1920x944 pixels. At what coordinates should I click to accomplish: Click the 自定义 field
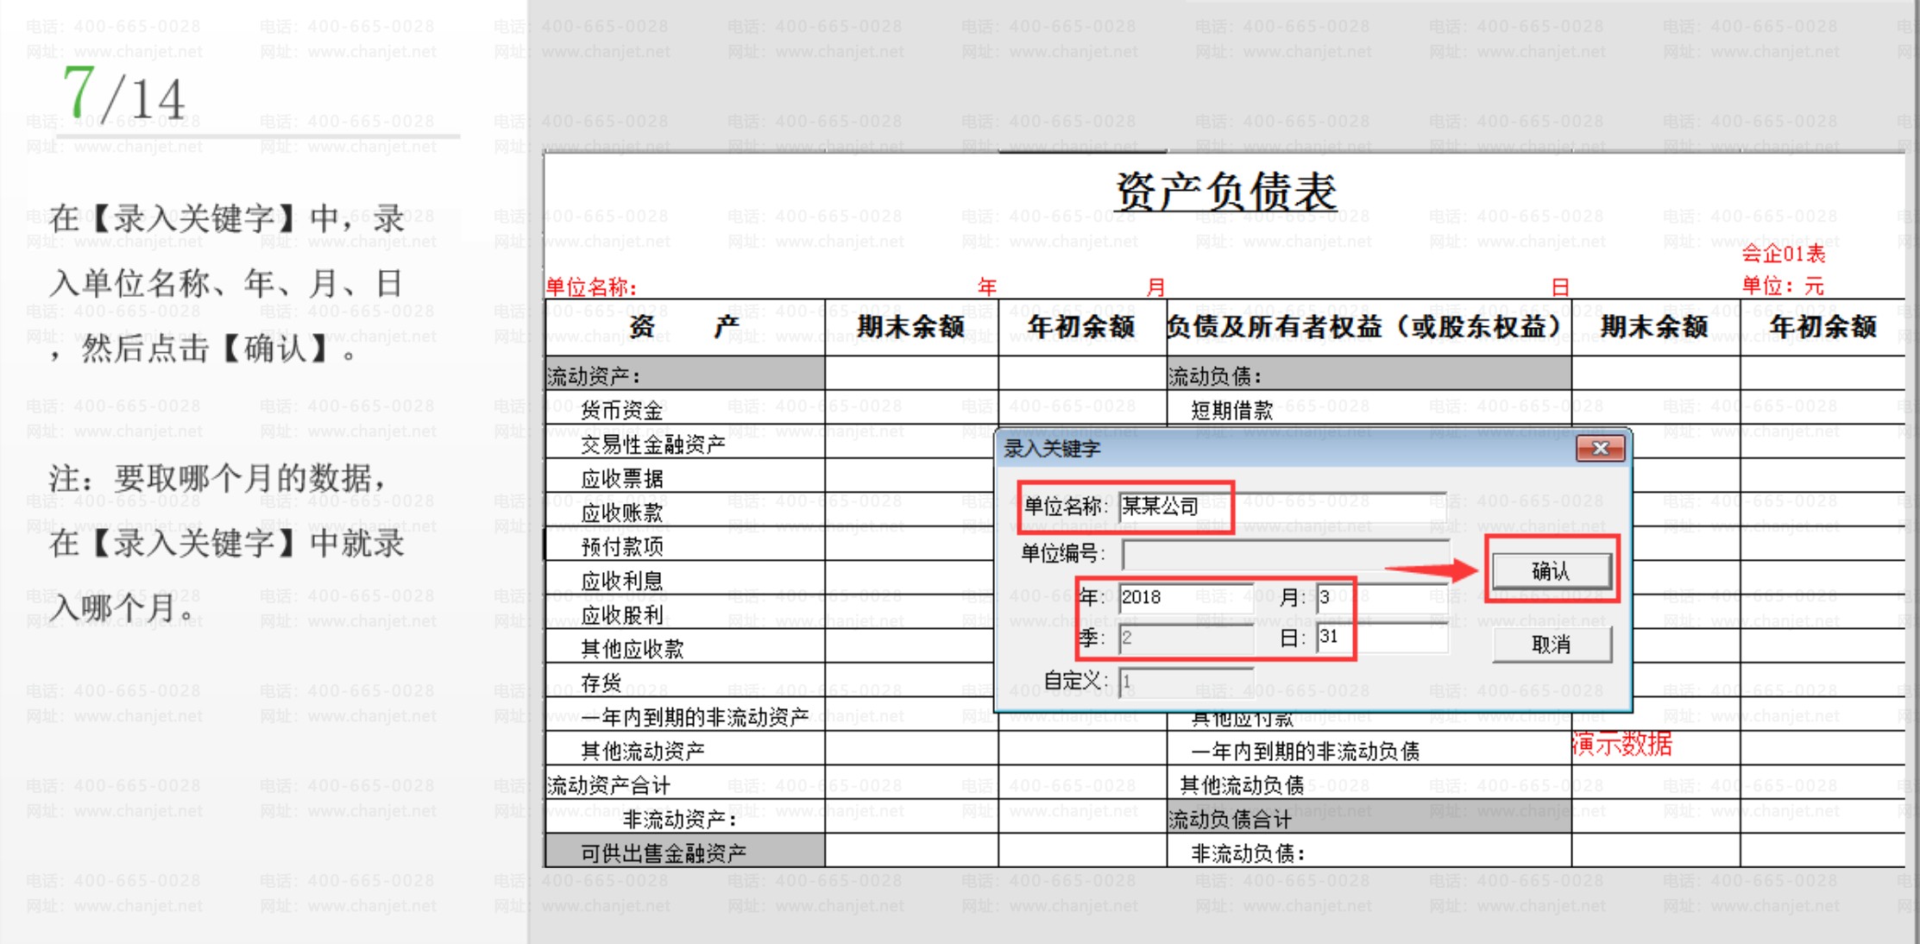pyautogui.click(x=1185, y=682)
